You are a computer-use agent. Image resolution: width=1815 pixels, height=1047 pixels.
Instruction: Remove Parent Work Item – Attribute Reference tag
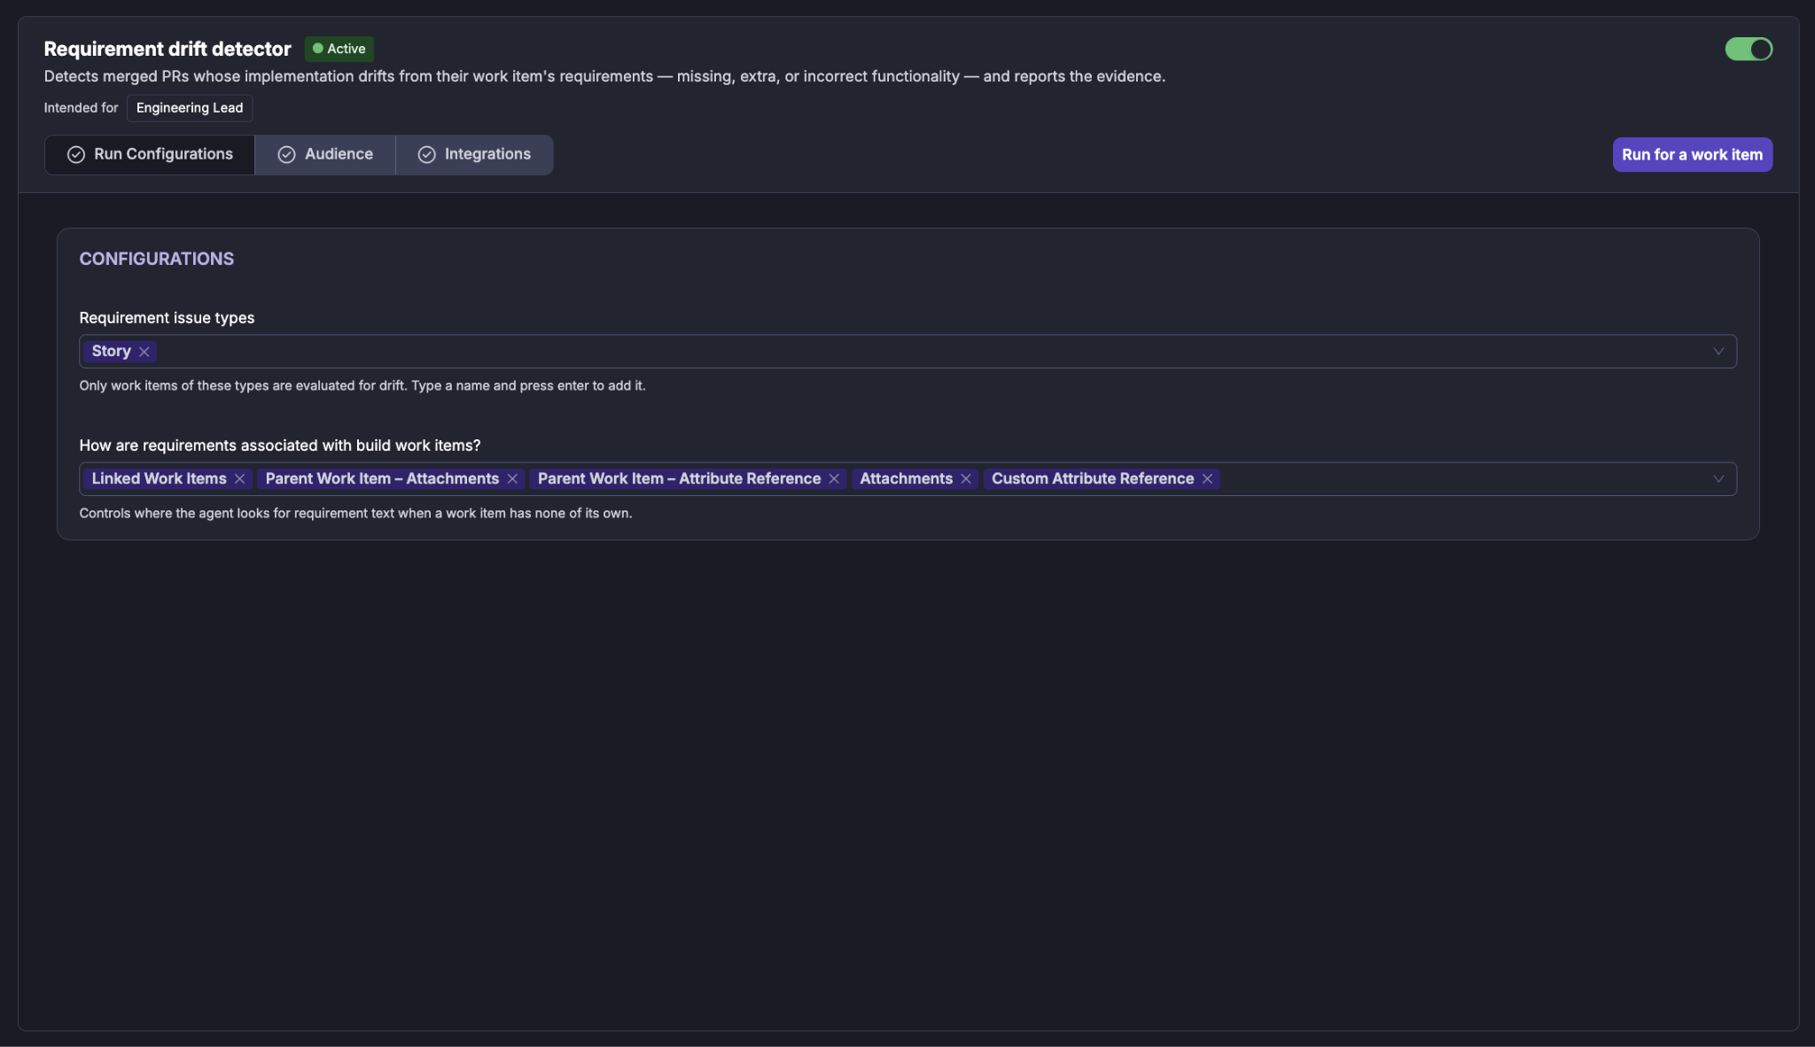(834, 479)
